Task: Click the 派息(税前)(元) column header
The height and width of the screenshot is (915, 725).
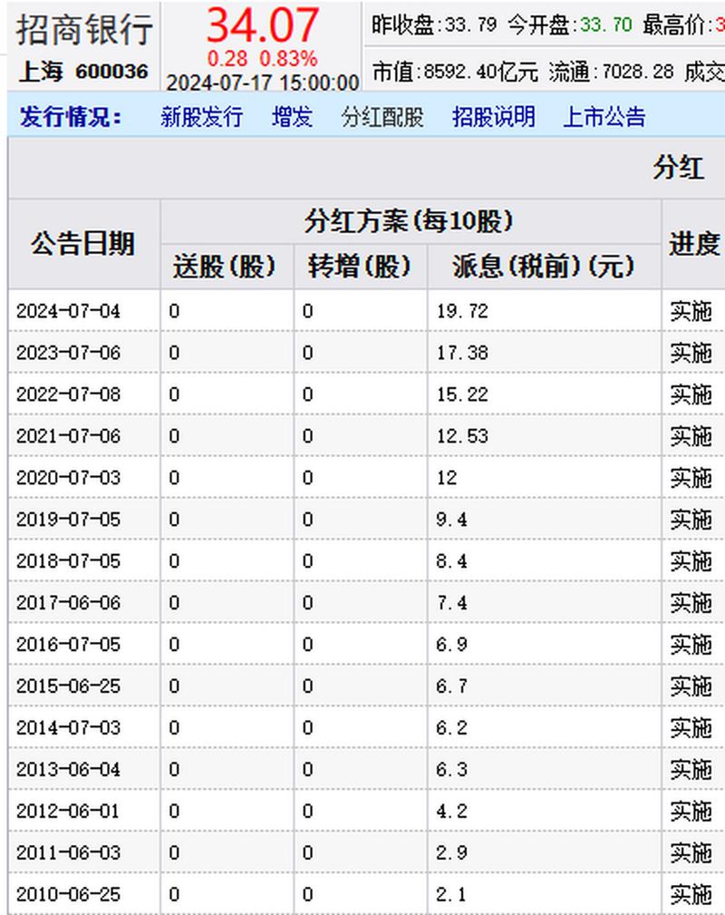Action: [543, 267]
